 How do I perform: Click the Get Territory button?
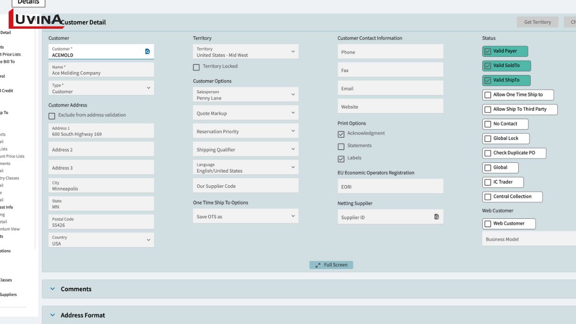[537, 22]
